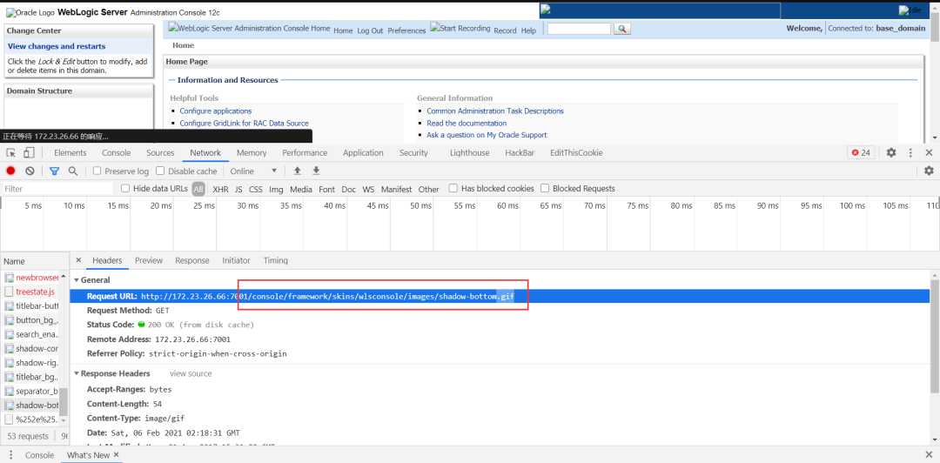Open the EditThisCookie tab
The image size is (940, 463).
(x=577, y=153)
